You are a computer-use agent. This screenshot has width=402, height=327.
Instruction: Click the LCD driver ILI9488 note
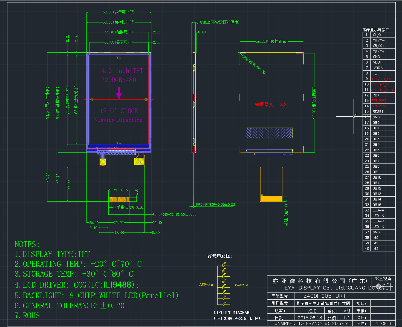tap(77, 285)
